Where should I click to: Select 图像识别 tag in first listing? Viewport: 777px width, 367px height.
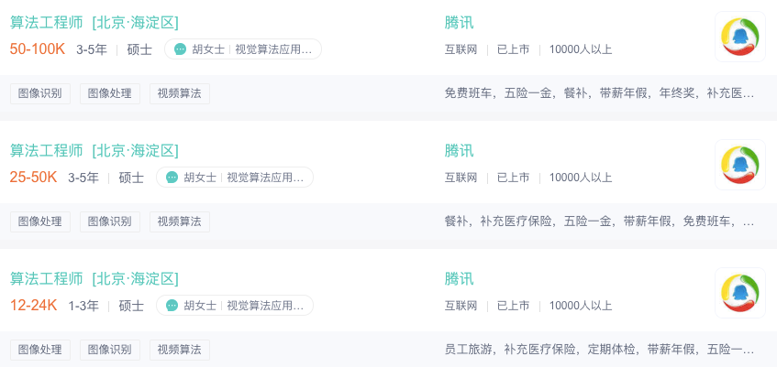pos(40,93)
